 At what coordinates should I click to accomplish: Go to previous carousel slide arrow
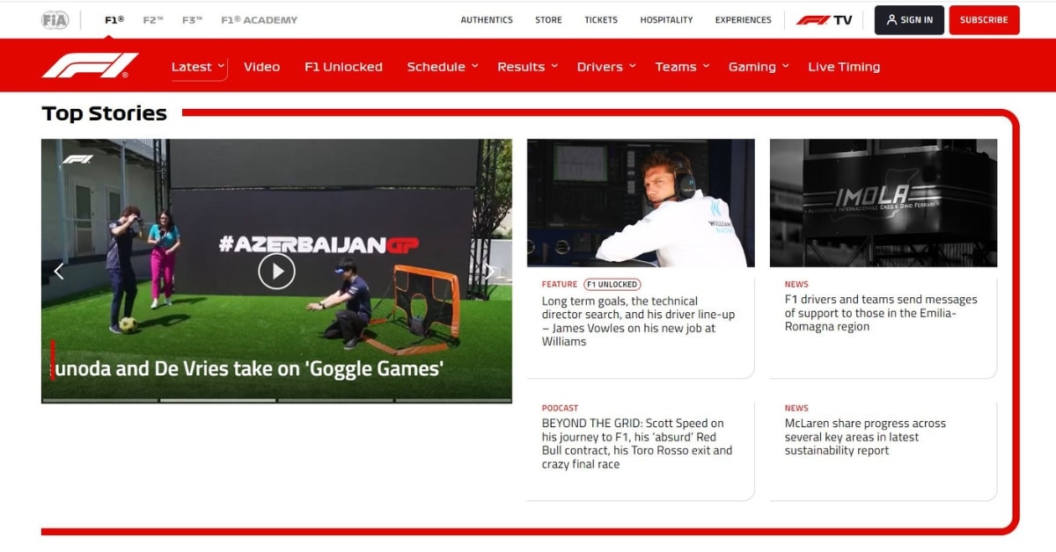point(59,272)
